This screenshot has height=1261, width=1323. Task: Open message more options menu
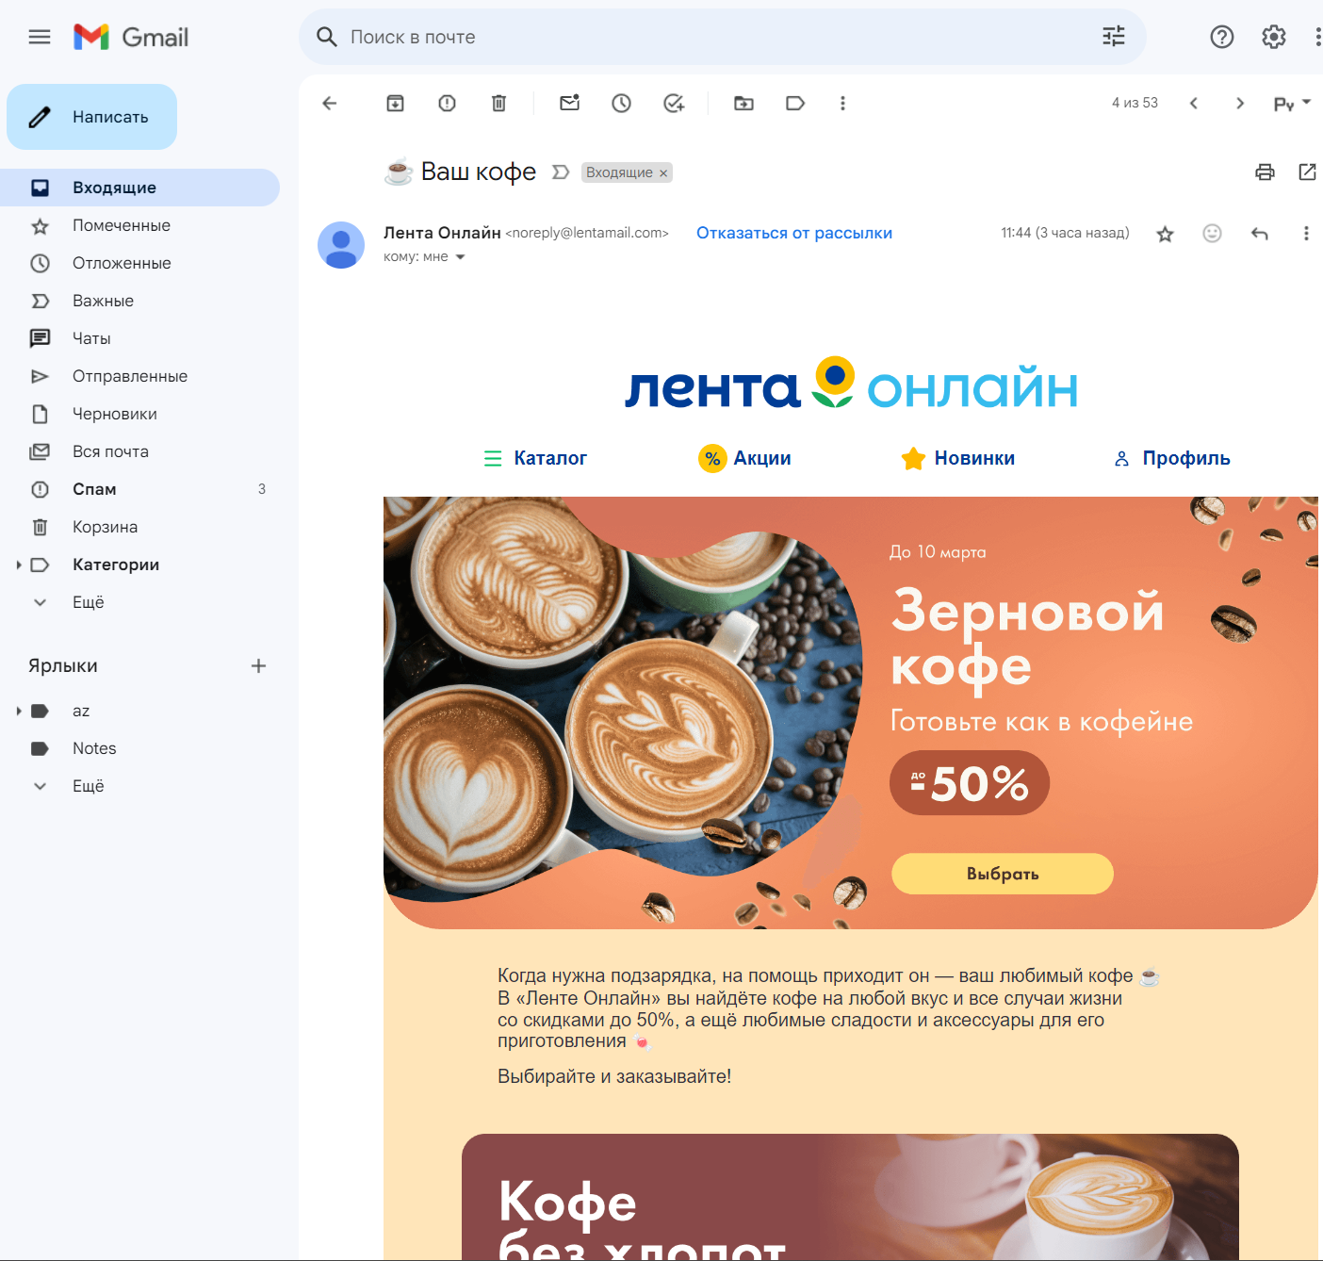click(1306, 233)
